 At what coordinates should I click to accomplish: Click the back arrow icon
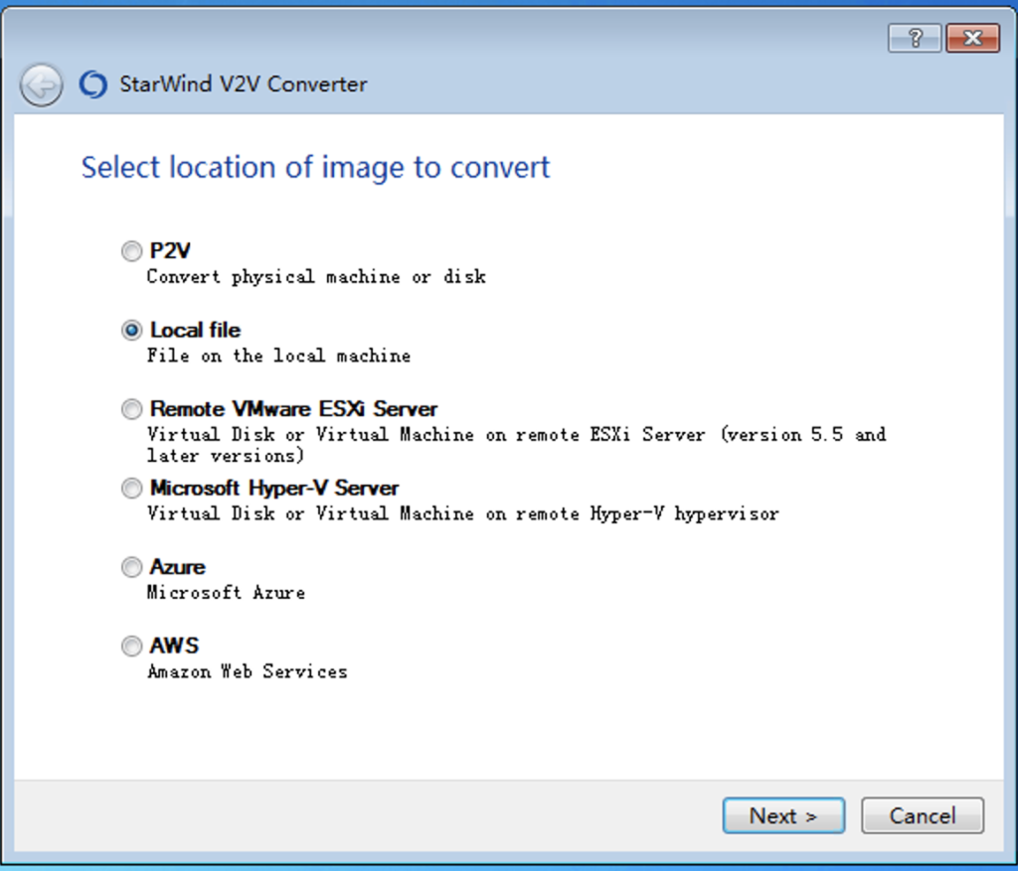pos(41,85)
